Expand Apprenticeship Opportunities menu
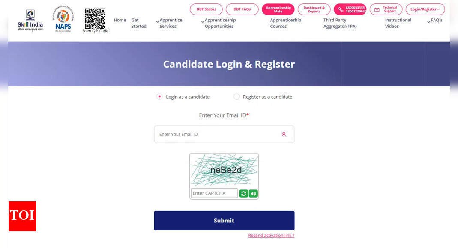458x248 pixels. [x=219, y=23]
